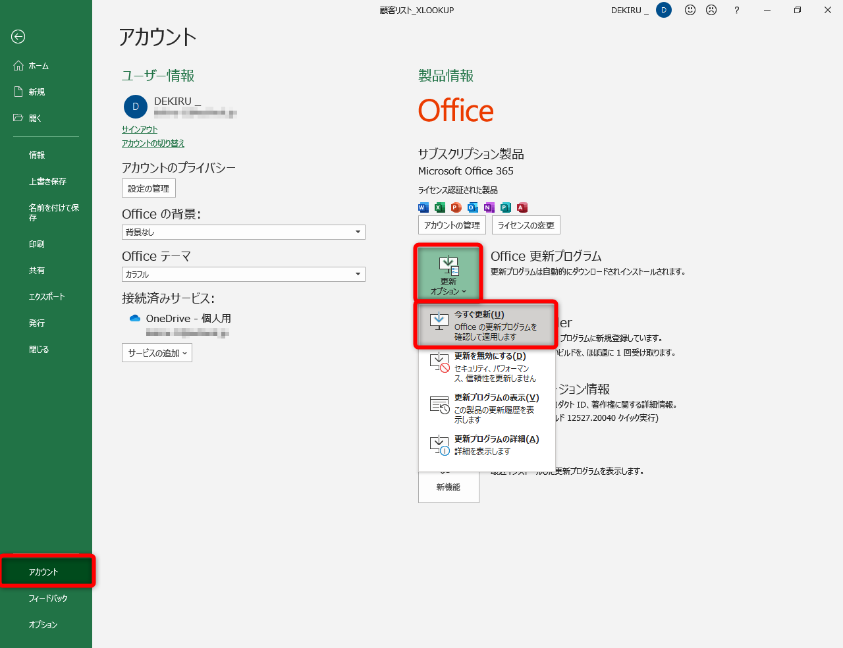The width and height of the screenshot is (843, 648).
Task: Click the PowerPoint app icon
Action: tap(456, 207)
